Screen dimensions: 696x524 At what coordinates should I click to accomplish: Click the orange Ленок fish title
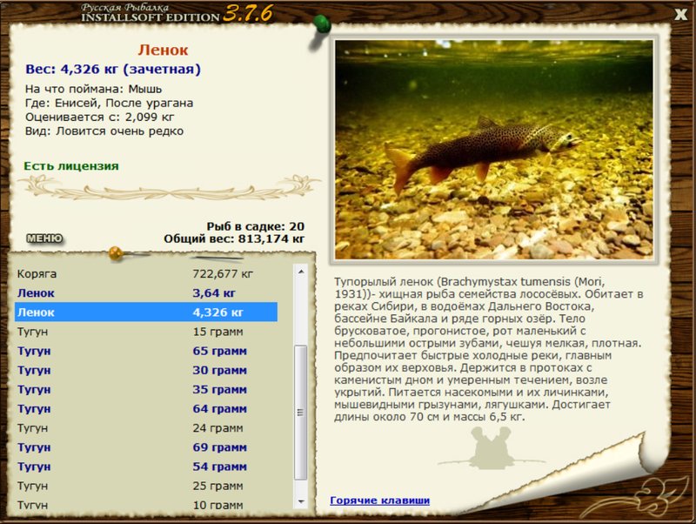click(163, 50)
